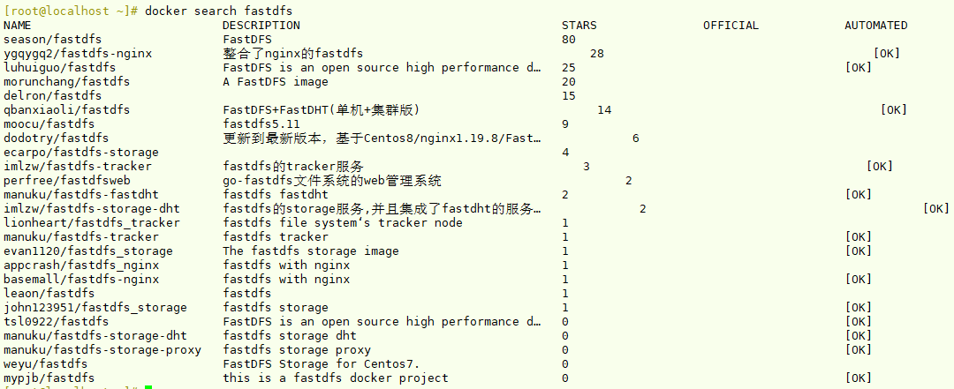Click "FastDFS Storage for Centos7." description
This screenshot has width=954, height=389.
[321, 364]
